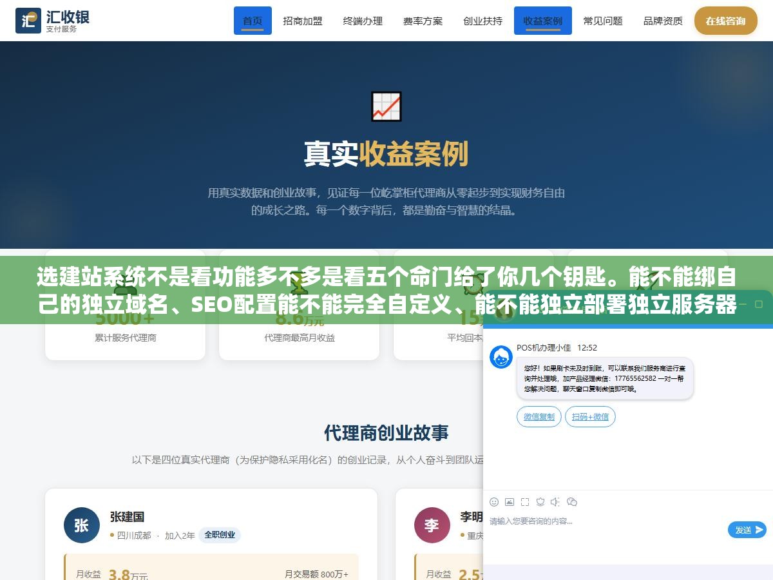Click the customer service agent avatar
Screen dimensions: 773x580
click(501, 357)
